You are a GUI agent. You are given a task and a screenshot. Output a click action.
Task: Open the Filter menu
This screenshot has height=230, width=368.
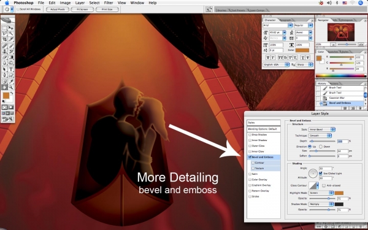point(109,3)
